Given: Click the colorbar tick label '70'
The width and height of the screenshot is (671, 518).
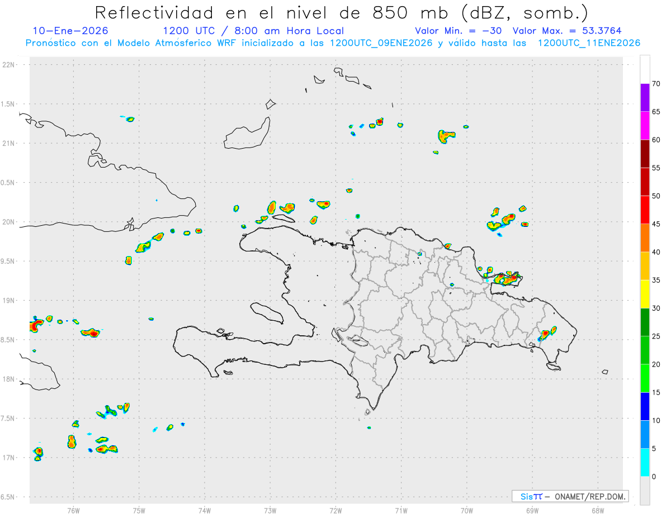Looking at the screenshot, I should (656, 84).
